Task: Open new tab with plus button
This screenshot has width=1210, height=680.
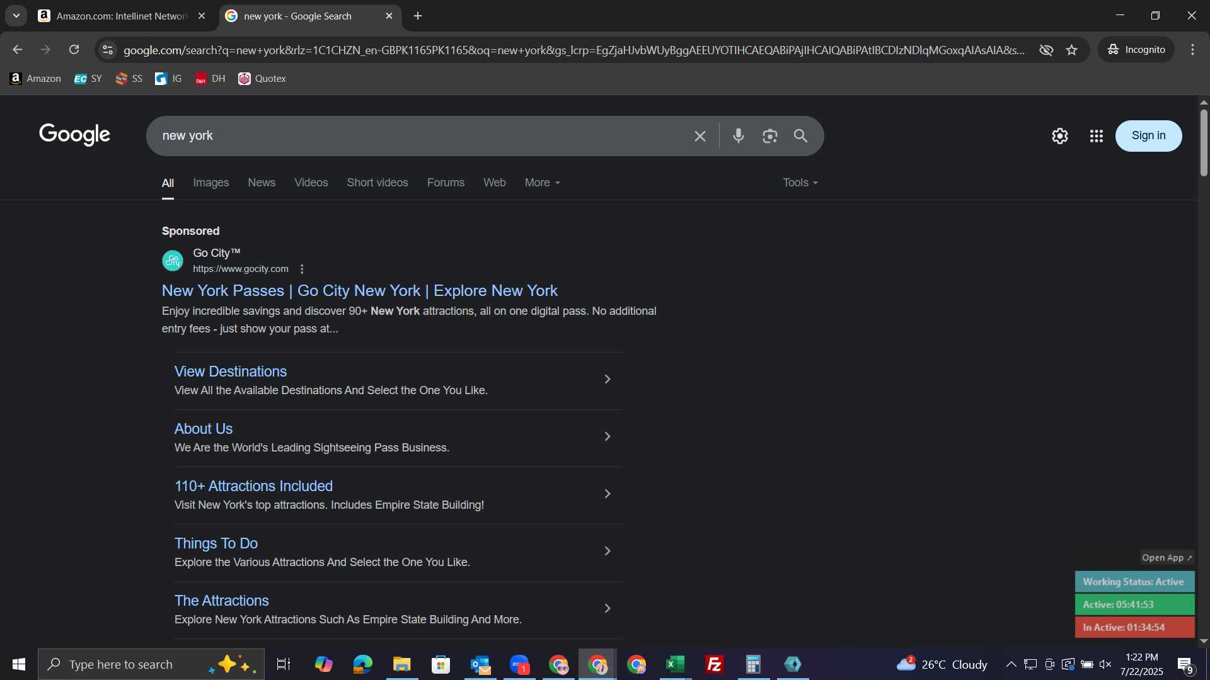Action: (418, 16)
